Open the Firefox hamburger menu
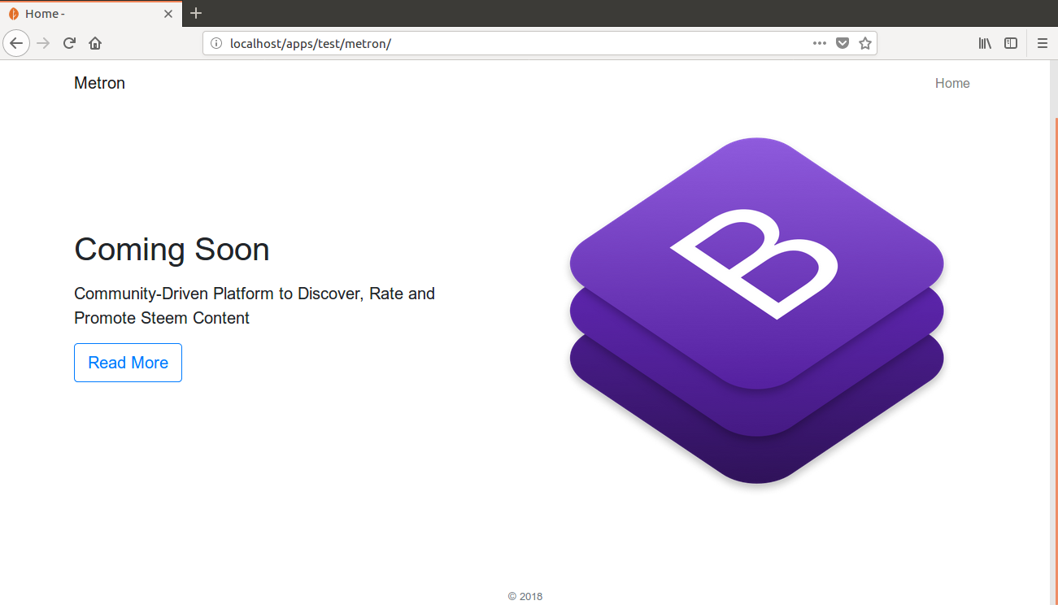1058x605 pixels. tap(1043, 43)
